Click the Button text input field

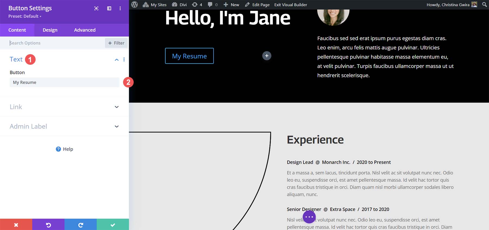[64, 82]
